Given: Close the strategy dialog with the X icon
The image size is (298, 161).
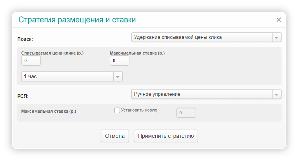Looking at the screenshot, I should click(279, 20).
